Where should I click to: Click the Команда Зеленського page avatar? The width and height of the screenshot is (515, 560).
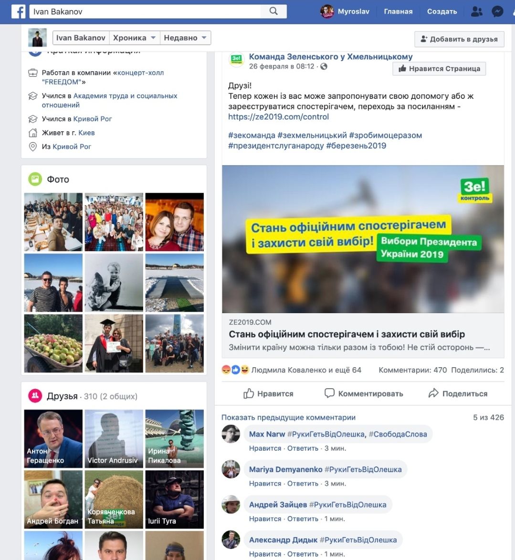[x=236, y=60]
